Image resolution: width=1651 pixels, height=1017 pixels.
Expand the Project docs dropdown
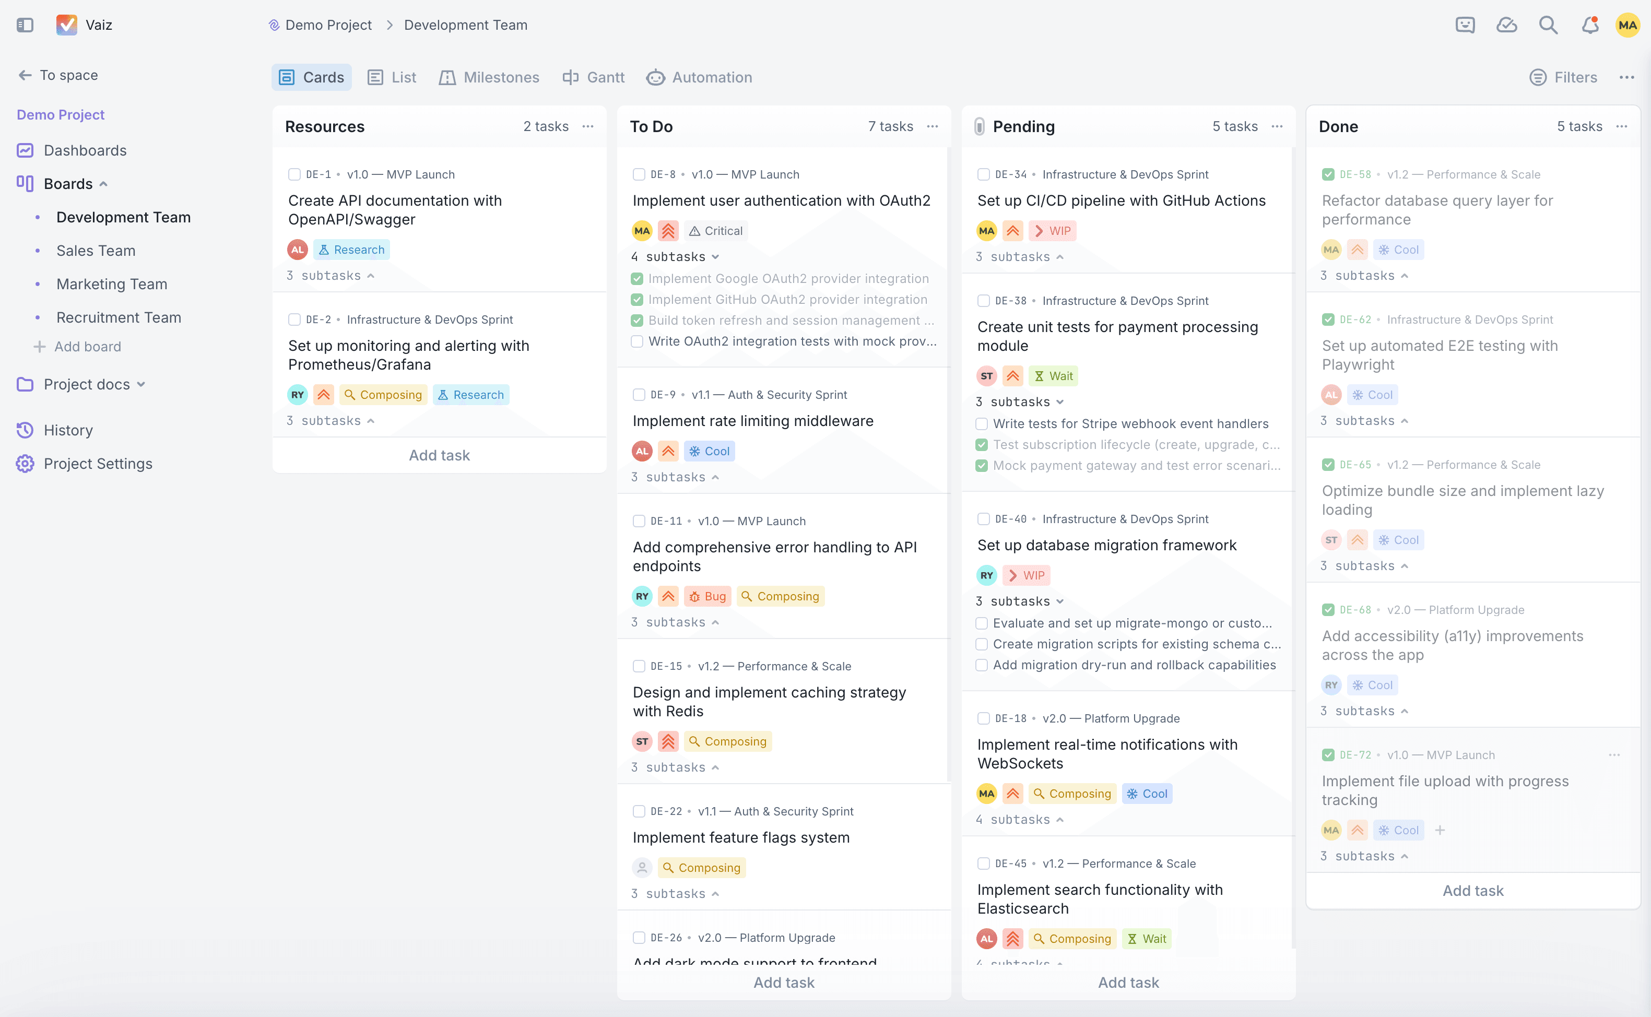pos(141,385)
